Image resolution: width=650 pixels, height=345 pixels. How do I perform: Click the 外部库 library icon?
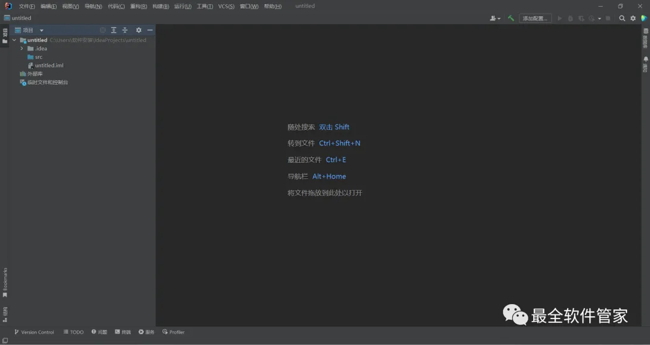(x=23, y=74)
